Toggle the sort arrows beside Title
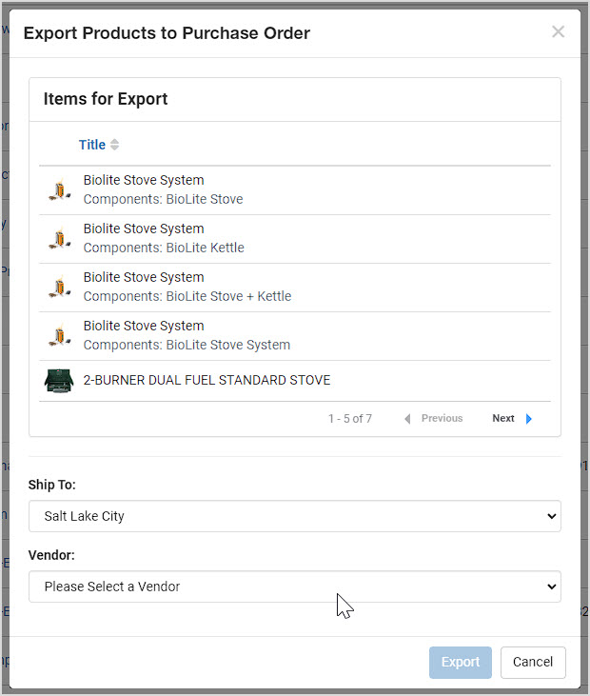 (x=114, y=145)
